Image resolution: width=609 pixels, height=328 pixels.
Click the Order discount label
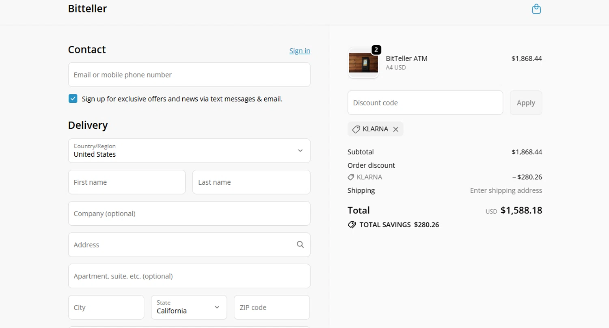tap(371, 165)
